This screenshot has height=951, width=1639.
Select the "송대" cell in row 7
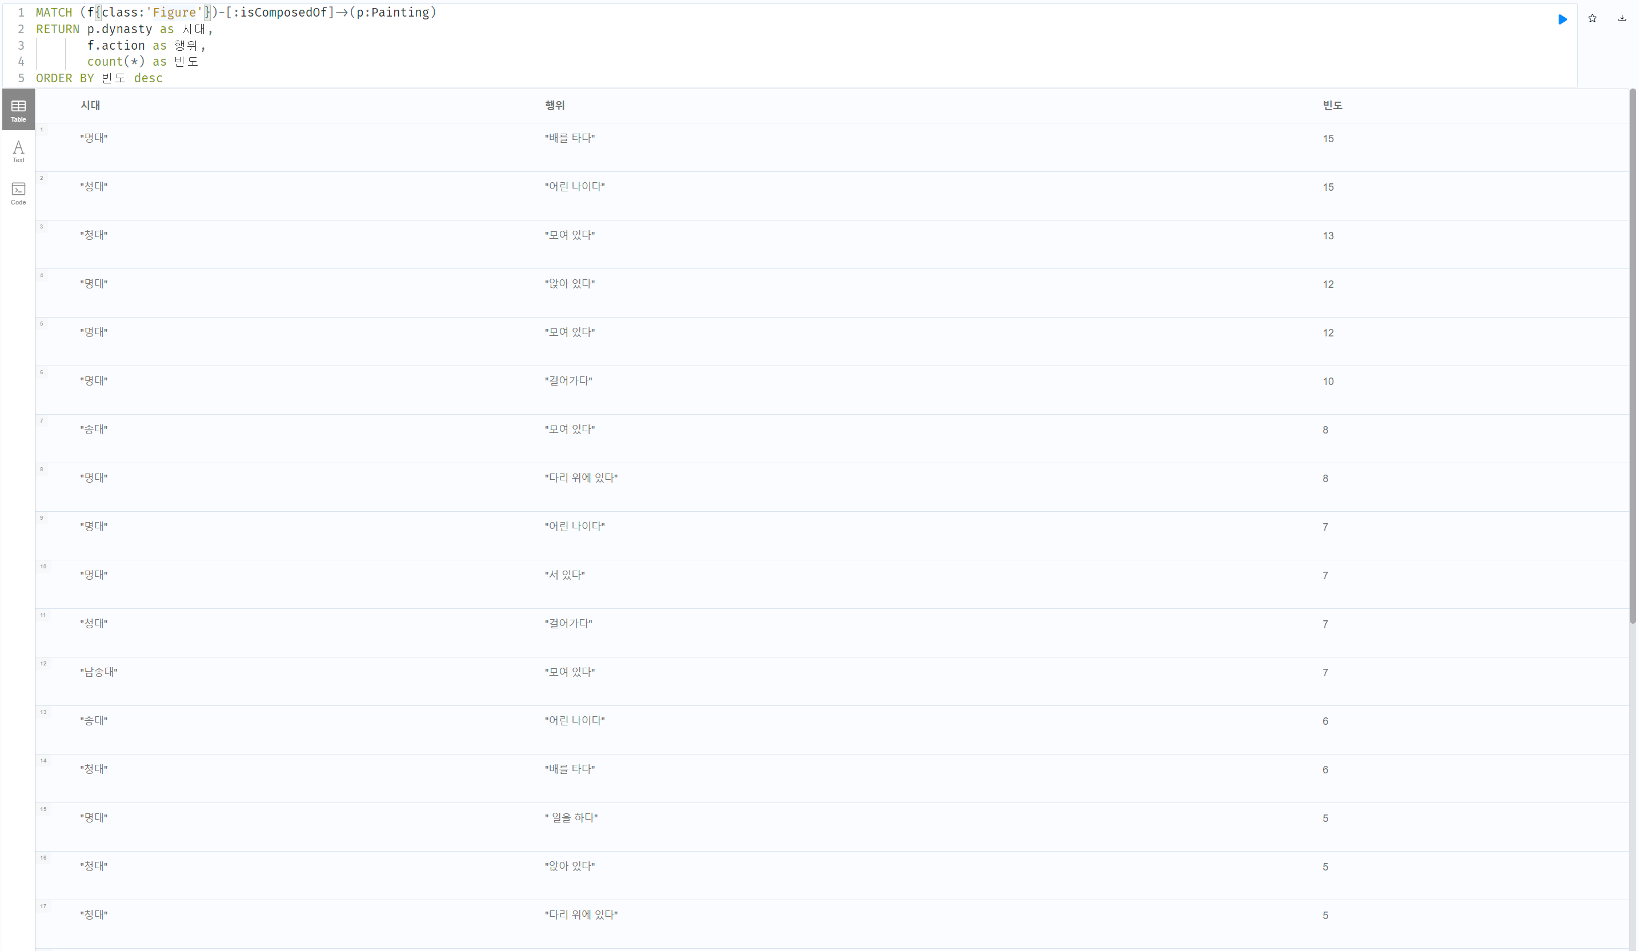(94, 430)
